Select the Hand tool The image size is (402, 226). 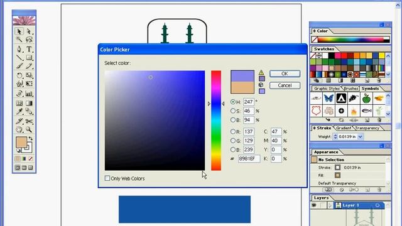tap(19, 129)
